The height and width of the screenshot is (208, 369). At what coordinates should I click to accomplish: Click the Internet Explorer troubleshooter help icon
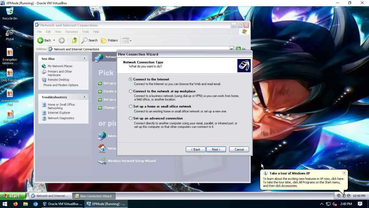click(44, 113)
